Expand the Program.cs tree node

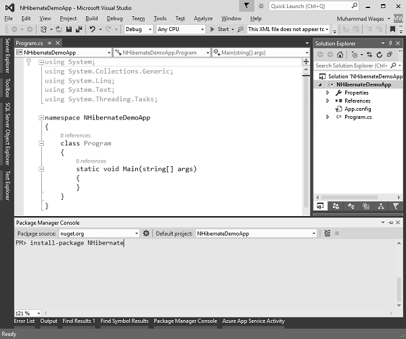tap(328, 117)
